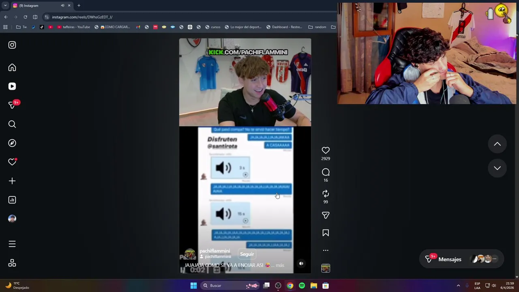Open comments on the reel
Screen dimensions: 519x292
[x=326, y=172]
